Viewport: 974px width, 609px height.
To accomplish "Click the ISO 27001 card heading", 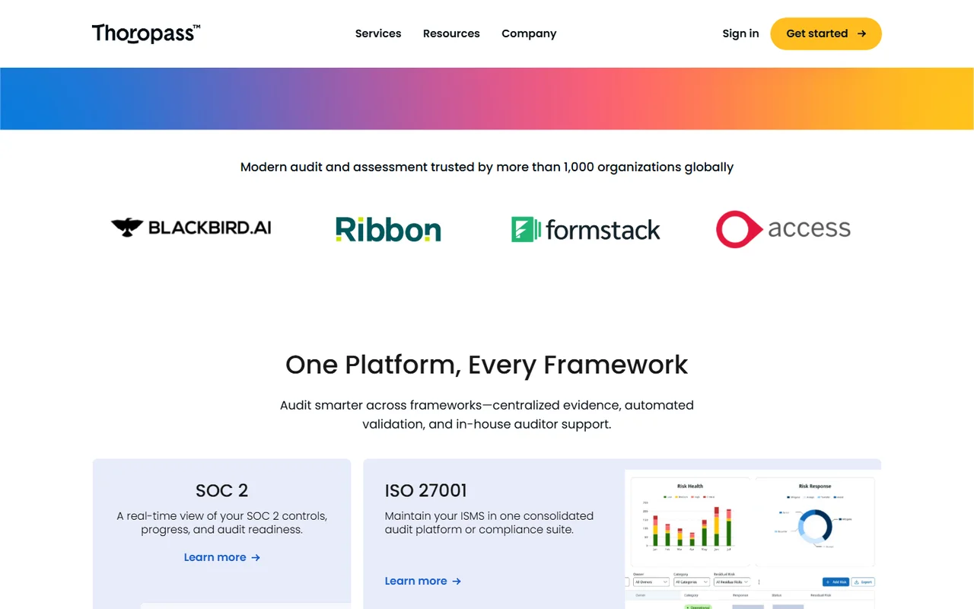I will [426, 490].
